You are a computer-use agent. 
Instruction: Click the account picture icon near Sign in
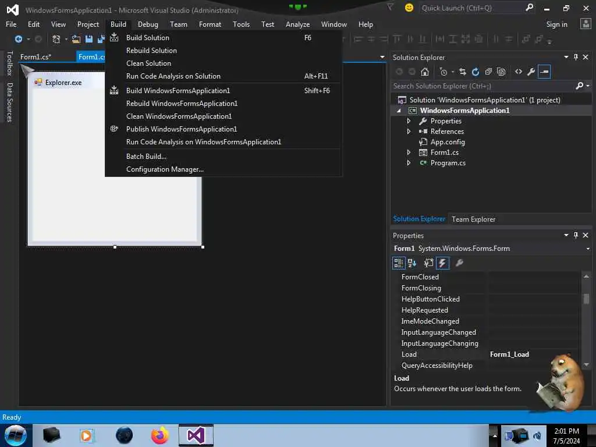[x=586, y=24]
